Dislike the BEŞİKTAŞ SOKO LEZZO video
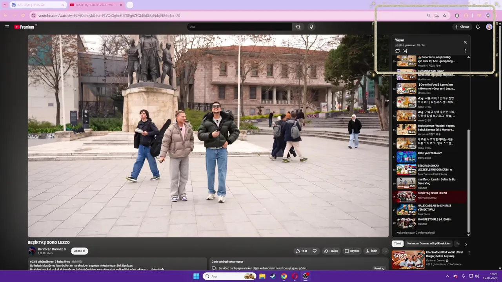Screen dimensions: 502x282 (315, 251)
